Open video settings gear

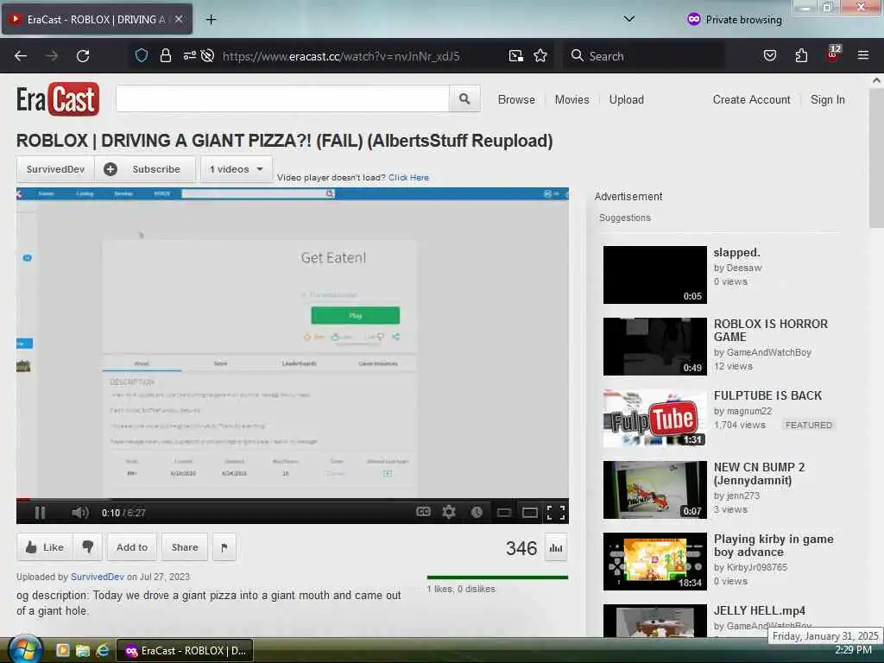(449, 512)
